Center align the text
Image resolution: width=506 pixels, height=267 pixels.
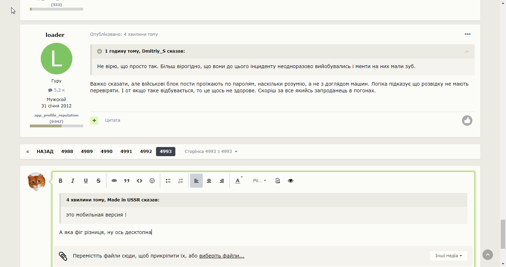click(x=209, y=181)
